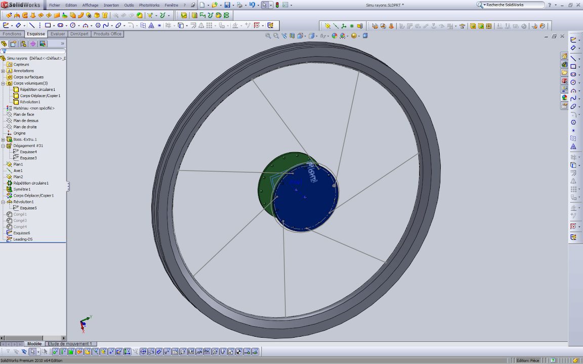Click the FeatureManager filter field
This screenshot has height=364, width=583.
33,51
